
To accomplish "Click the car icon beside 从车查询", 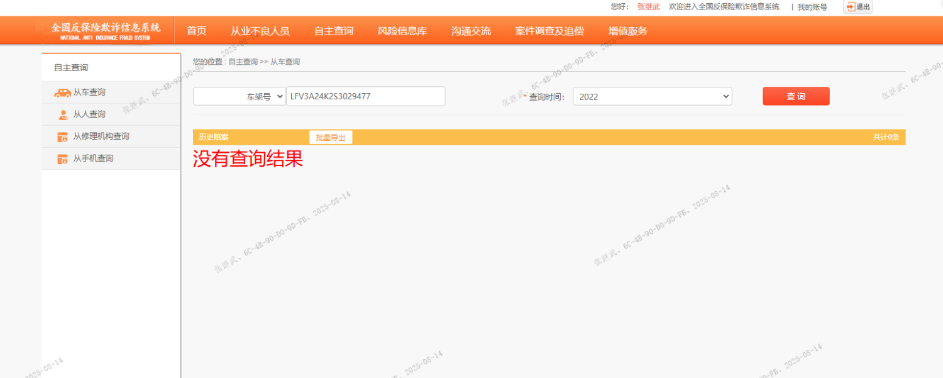I will [x=62, y=92].
